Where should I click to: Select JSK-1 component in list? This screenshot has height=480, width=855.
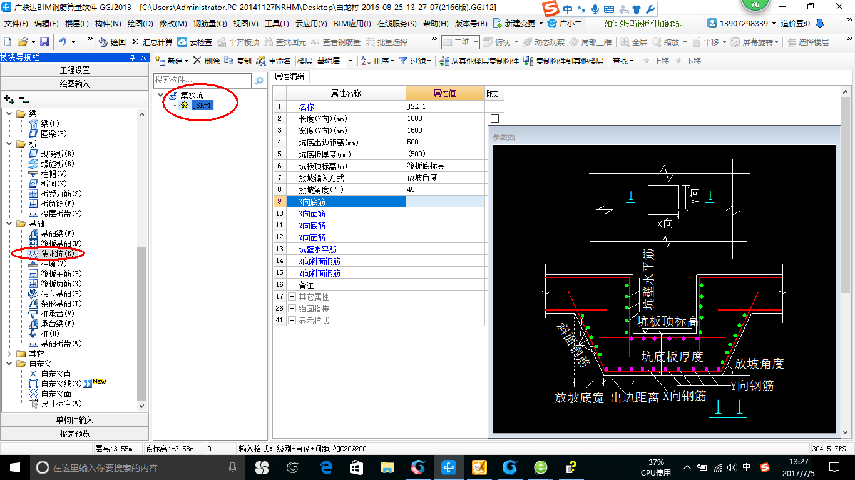[x=202, y=105]
